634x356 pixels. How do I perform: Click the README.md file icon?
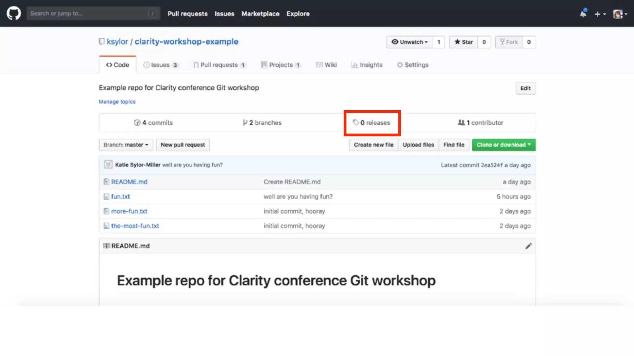[x=106, y=182]
